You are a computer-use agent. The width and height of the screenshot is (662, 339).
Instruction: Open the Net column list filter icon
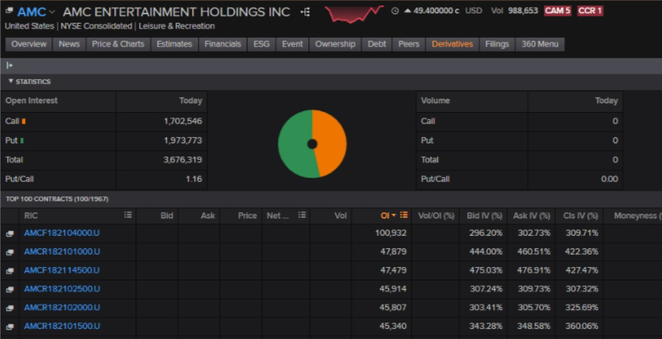[x=302, y=215]
